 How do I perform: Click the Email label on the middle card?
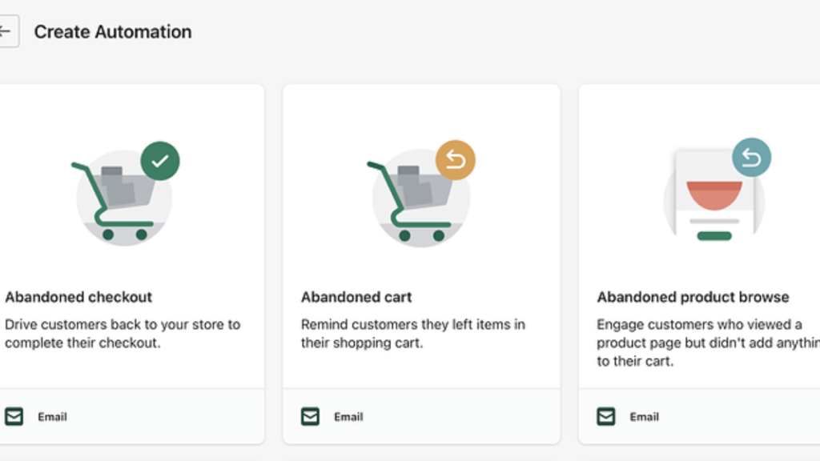pyautogui.click(x=347, y=416)
